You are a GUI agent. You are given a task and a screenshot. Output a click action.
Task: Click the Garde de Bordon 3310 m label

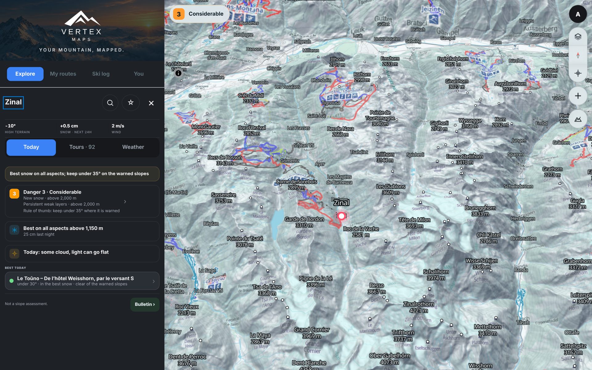pos(304,222)
